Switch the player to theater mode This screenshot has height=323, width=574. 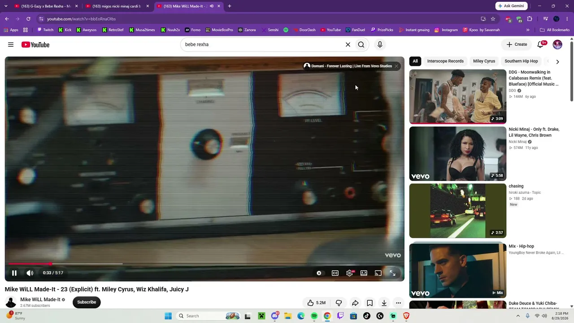tap(364, 273)
